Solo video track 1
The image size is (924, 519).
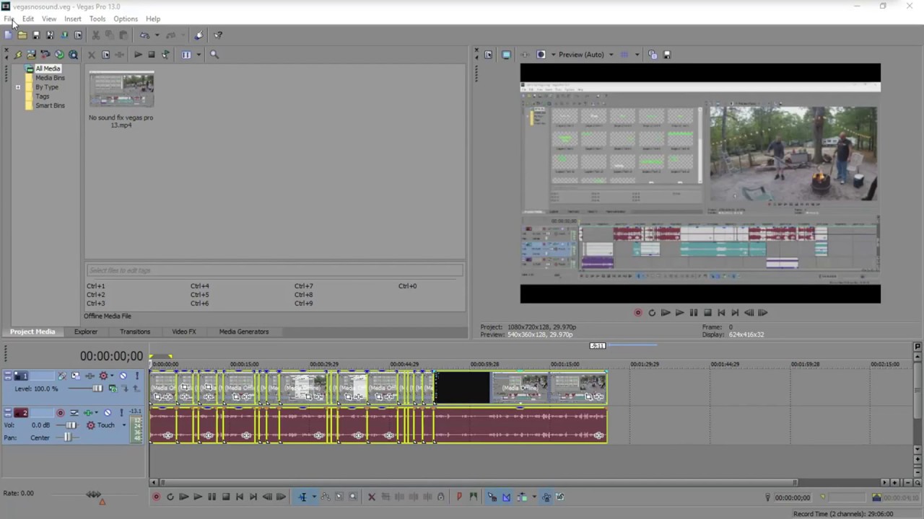coord(137,376)
